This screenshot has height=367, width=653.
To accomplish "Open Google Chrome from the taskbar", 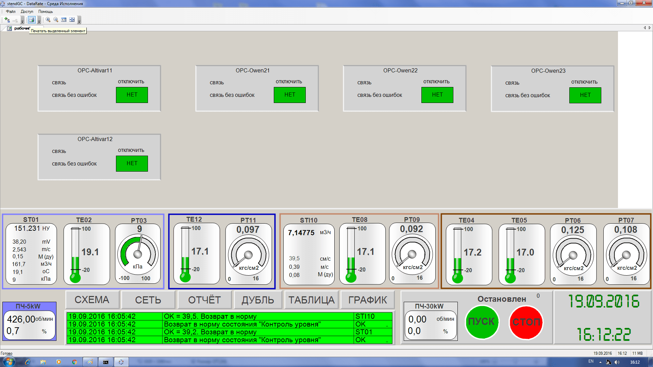I will click(74, 362).
